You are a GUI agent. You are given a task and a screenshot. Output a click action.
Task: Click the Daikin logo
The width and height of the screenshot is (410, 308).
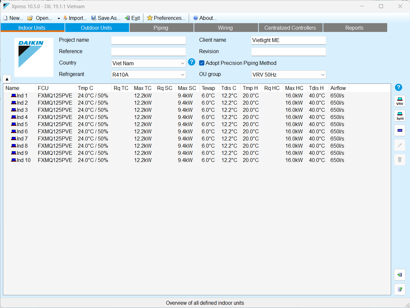coord(34,57)
